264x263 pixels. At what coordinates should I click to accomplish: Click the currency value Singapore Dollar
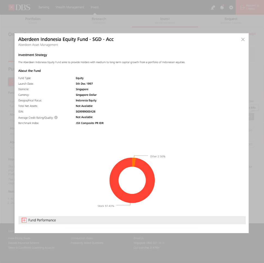point(86,95)
